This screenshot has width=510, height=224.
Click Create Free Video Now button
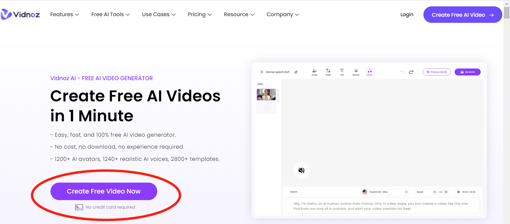point(104,191)
